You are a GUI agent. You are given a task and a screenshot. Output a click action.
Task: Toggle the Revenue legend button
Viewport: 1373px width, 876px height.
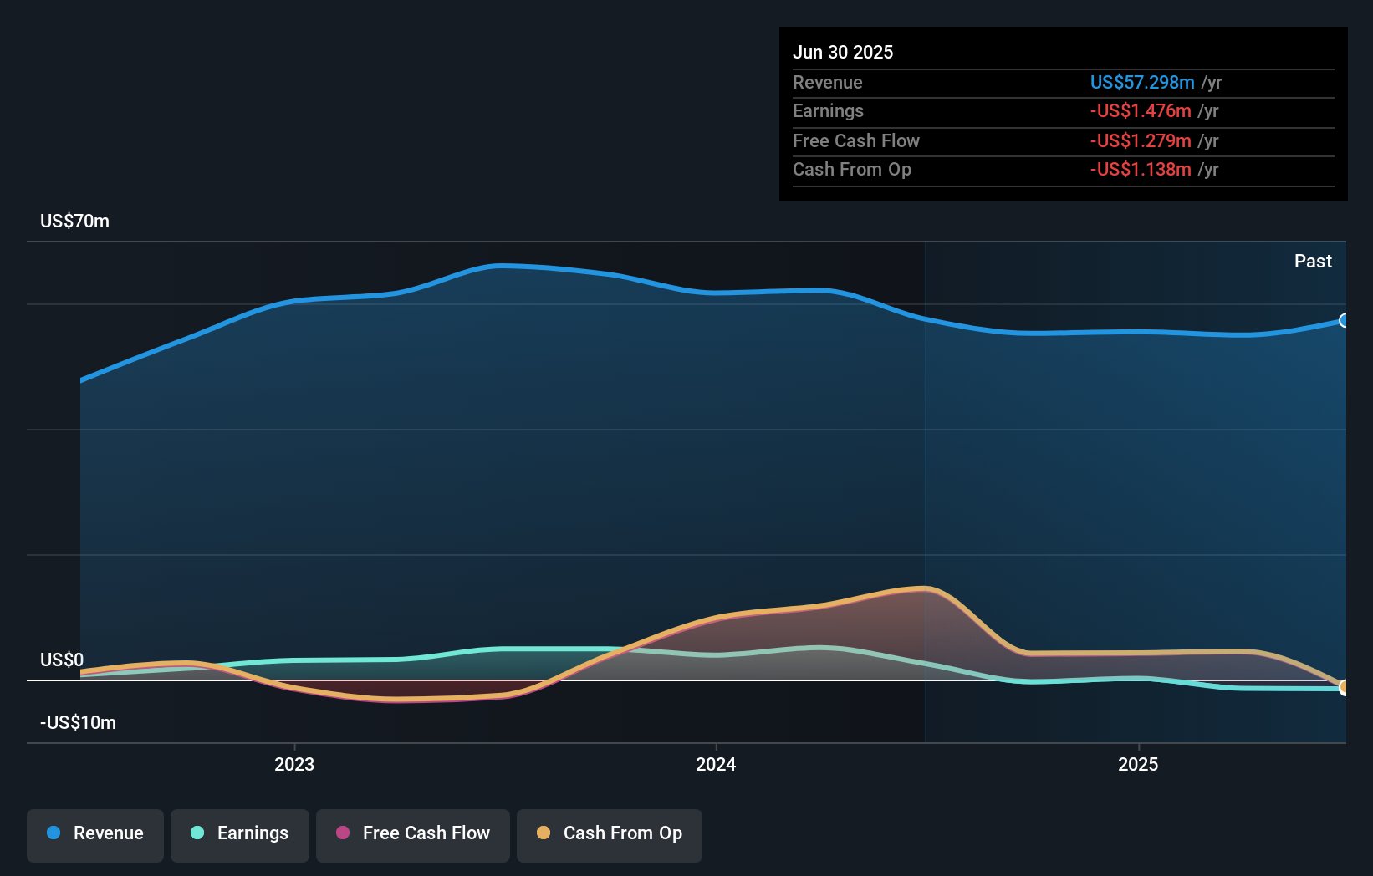[x=95, y=835]
